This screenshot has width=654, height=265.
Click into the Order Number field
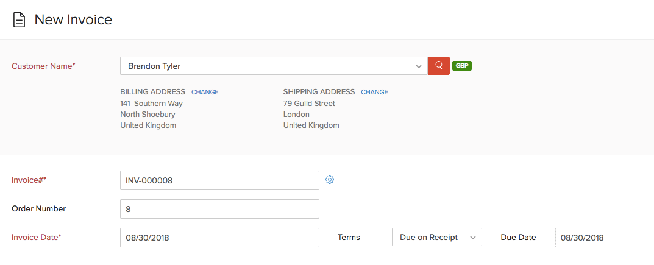[x=219, y=209]
